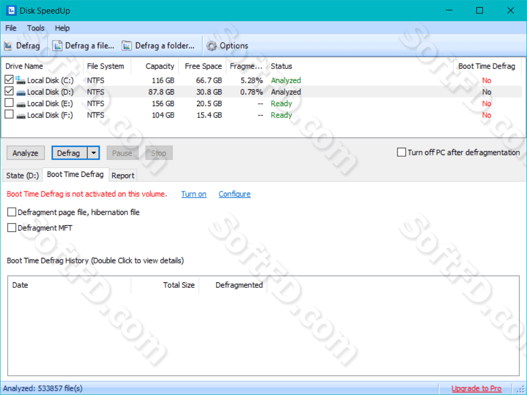
Task: Open the Help menu
Action: coord(62,28)
